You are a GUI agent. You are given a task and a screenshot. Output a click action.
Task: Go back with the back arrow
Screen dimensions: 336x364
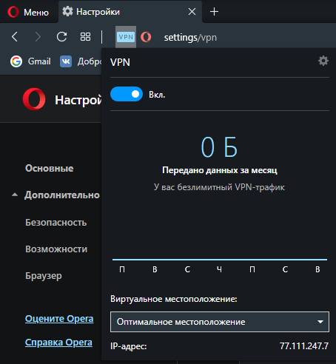pyautogui.click(x=15, y=37)
